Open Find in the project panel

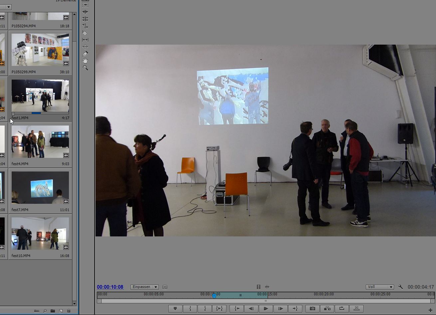pyautogui.click(x=45, y=311)
